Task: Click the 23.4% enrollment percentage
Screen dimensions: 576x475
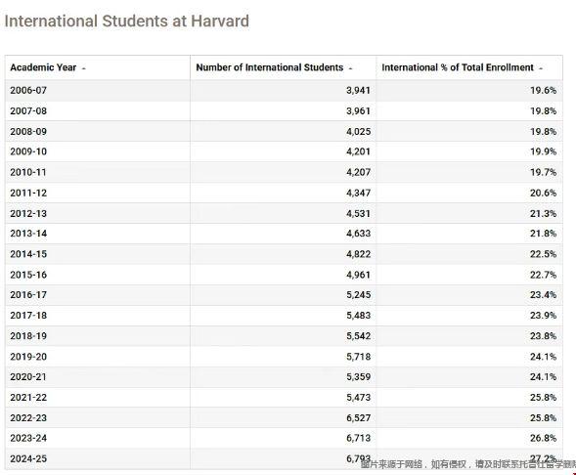Action: [x=543, y=295]
